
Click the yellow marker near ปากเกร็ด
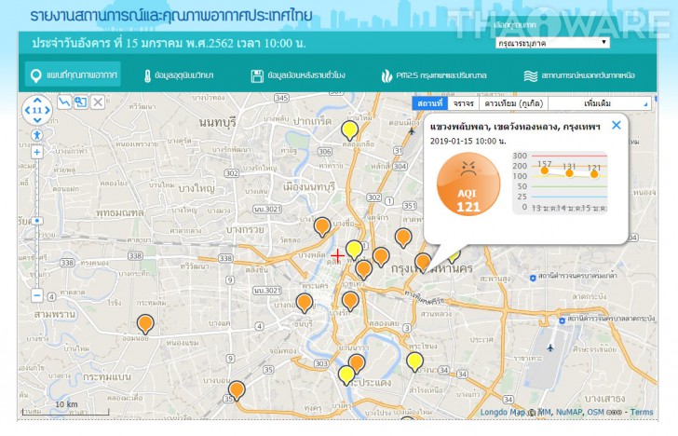[350, 129]
